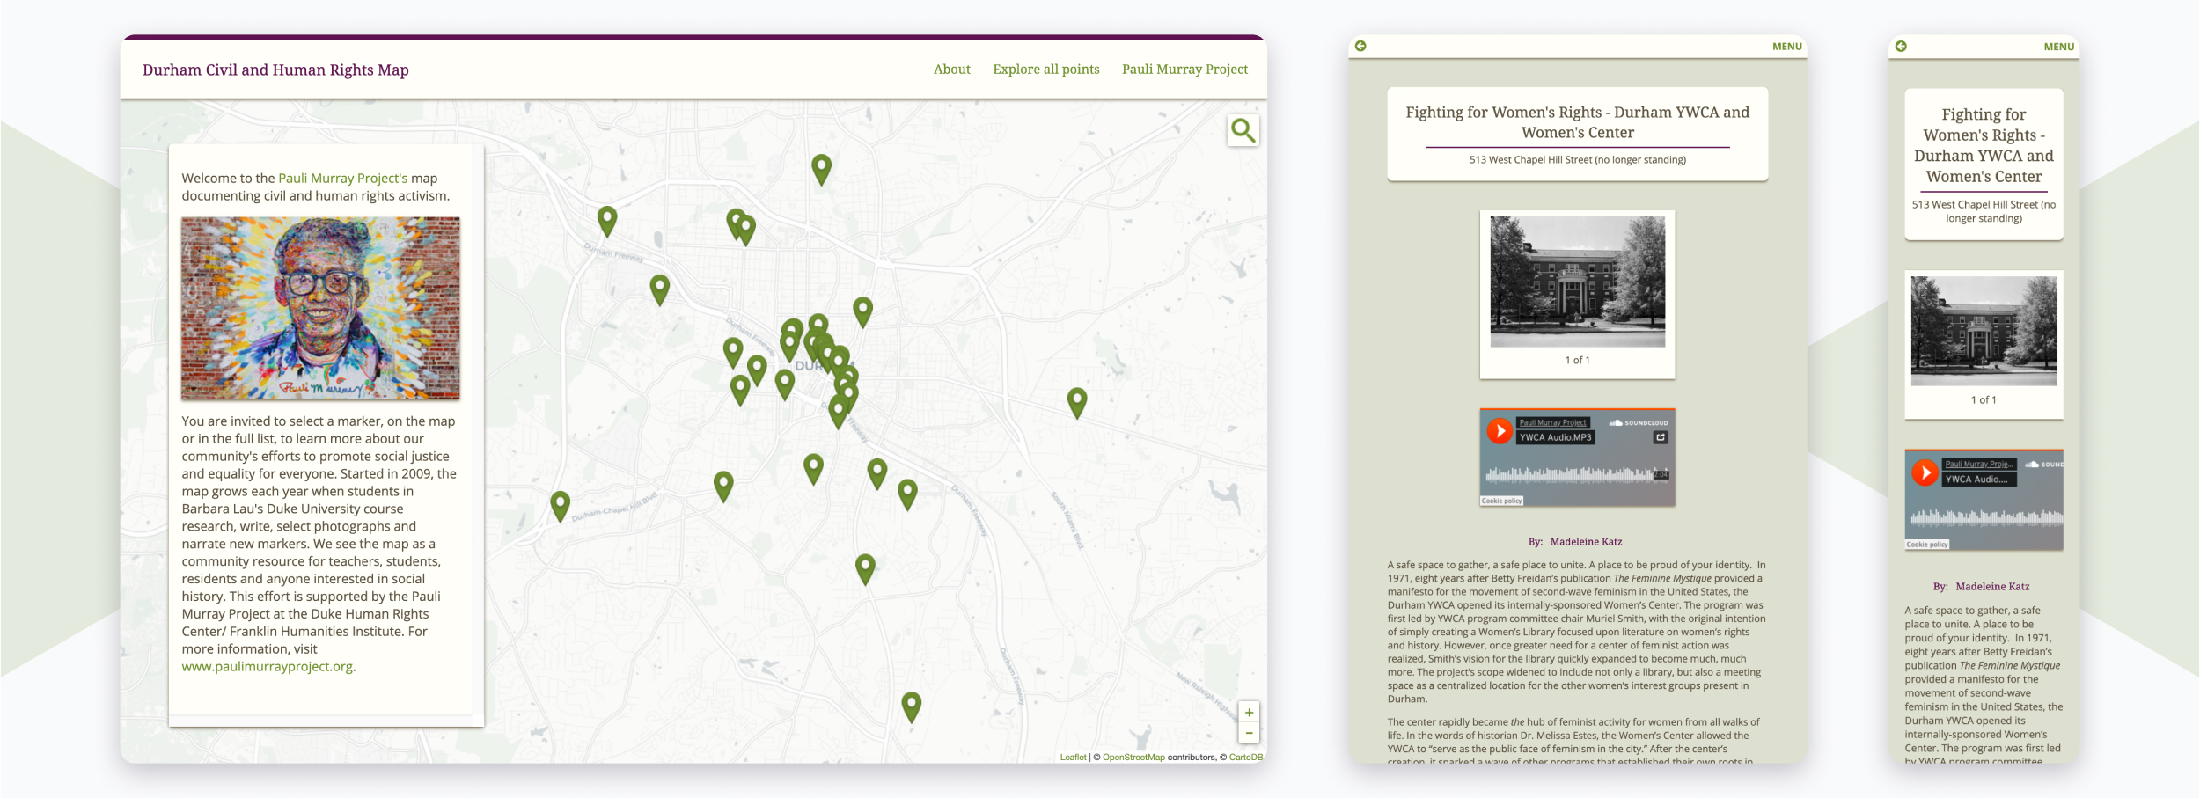The image size is (2200, 798).
Task: Select the Explore all points navigation item
Action: coord(1046,69)
